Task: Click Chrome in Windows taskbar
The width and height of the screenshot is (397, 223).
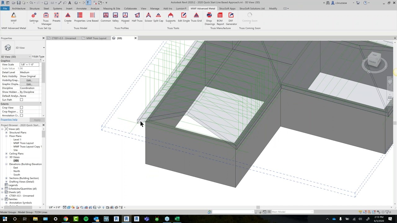Action: 66,219
